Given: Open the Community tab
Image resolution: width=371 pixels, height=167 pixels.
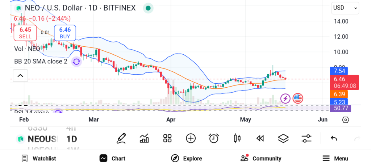Looking at the screenshot, I should coord(261,158).
